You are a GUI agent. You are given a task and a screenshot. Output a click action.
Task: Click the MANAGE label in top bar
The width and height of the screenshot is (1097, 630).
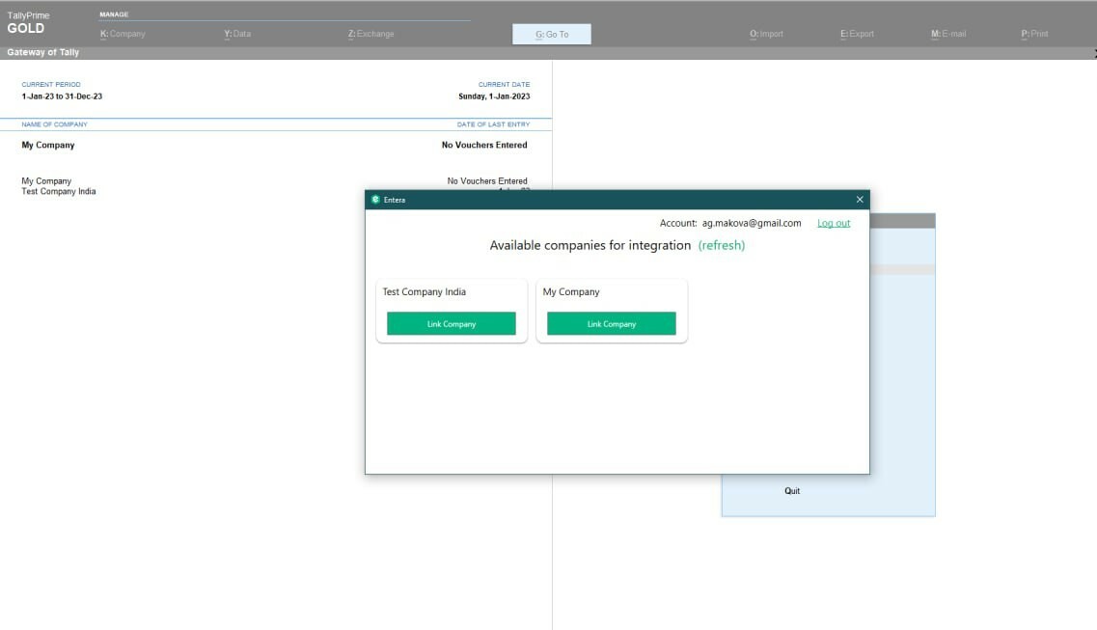click(114, 14)
